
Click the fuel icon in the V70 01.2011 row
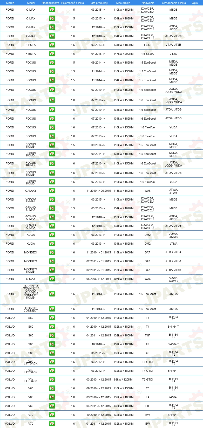coord(52,424)
